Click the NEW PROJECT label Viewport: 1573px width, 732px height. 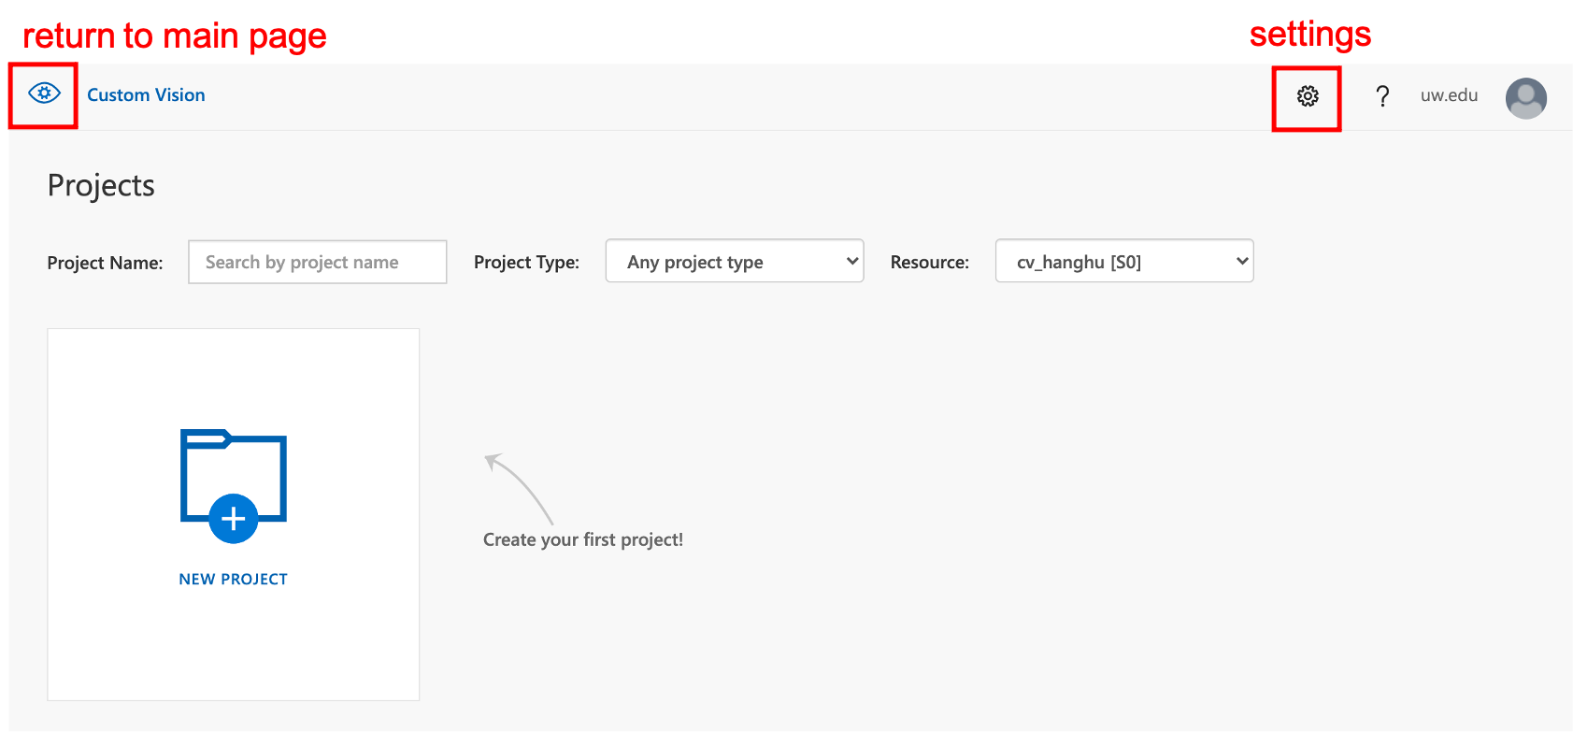pyautogui.click(x=233, y=580)
